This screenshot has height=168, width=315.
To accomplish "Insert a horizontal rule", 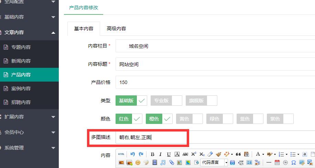I will pyautogui.click(x=269, y=162).
